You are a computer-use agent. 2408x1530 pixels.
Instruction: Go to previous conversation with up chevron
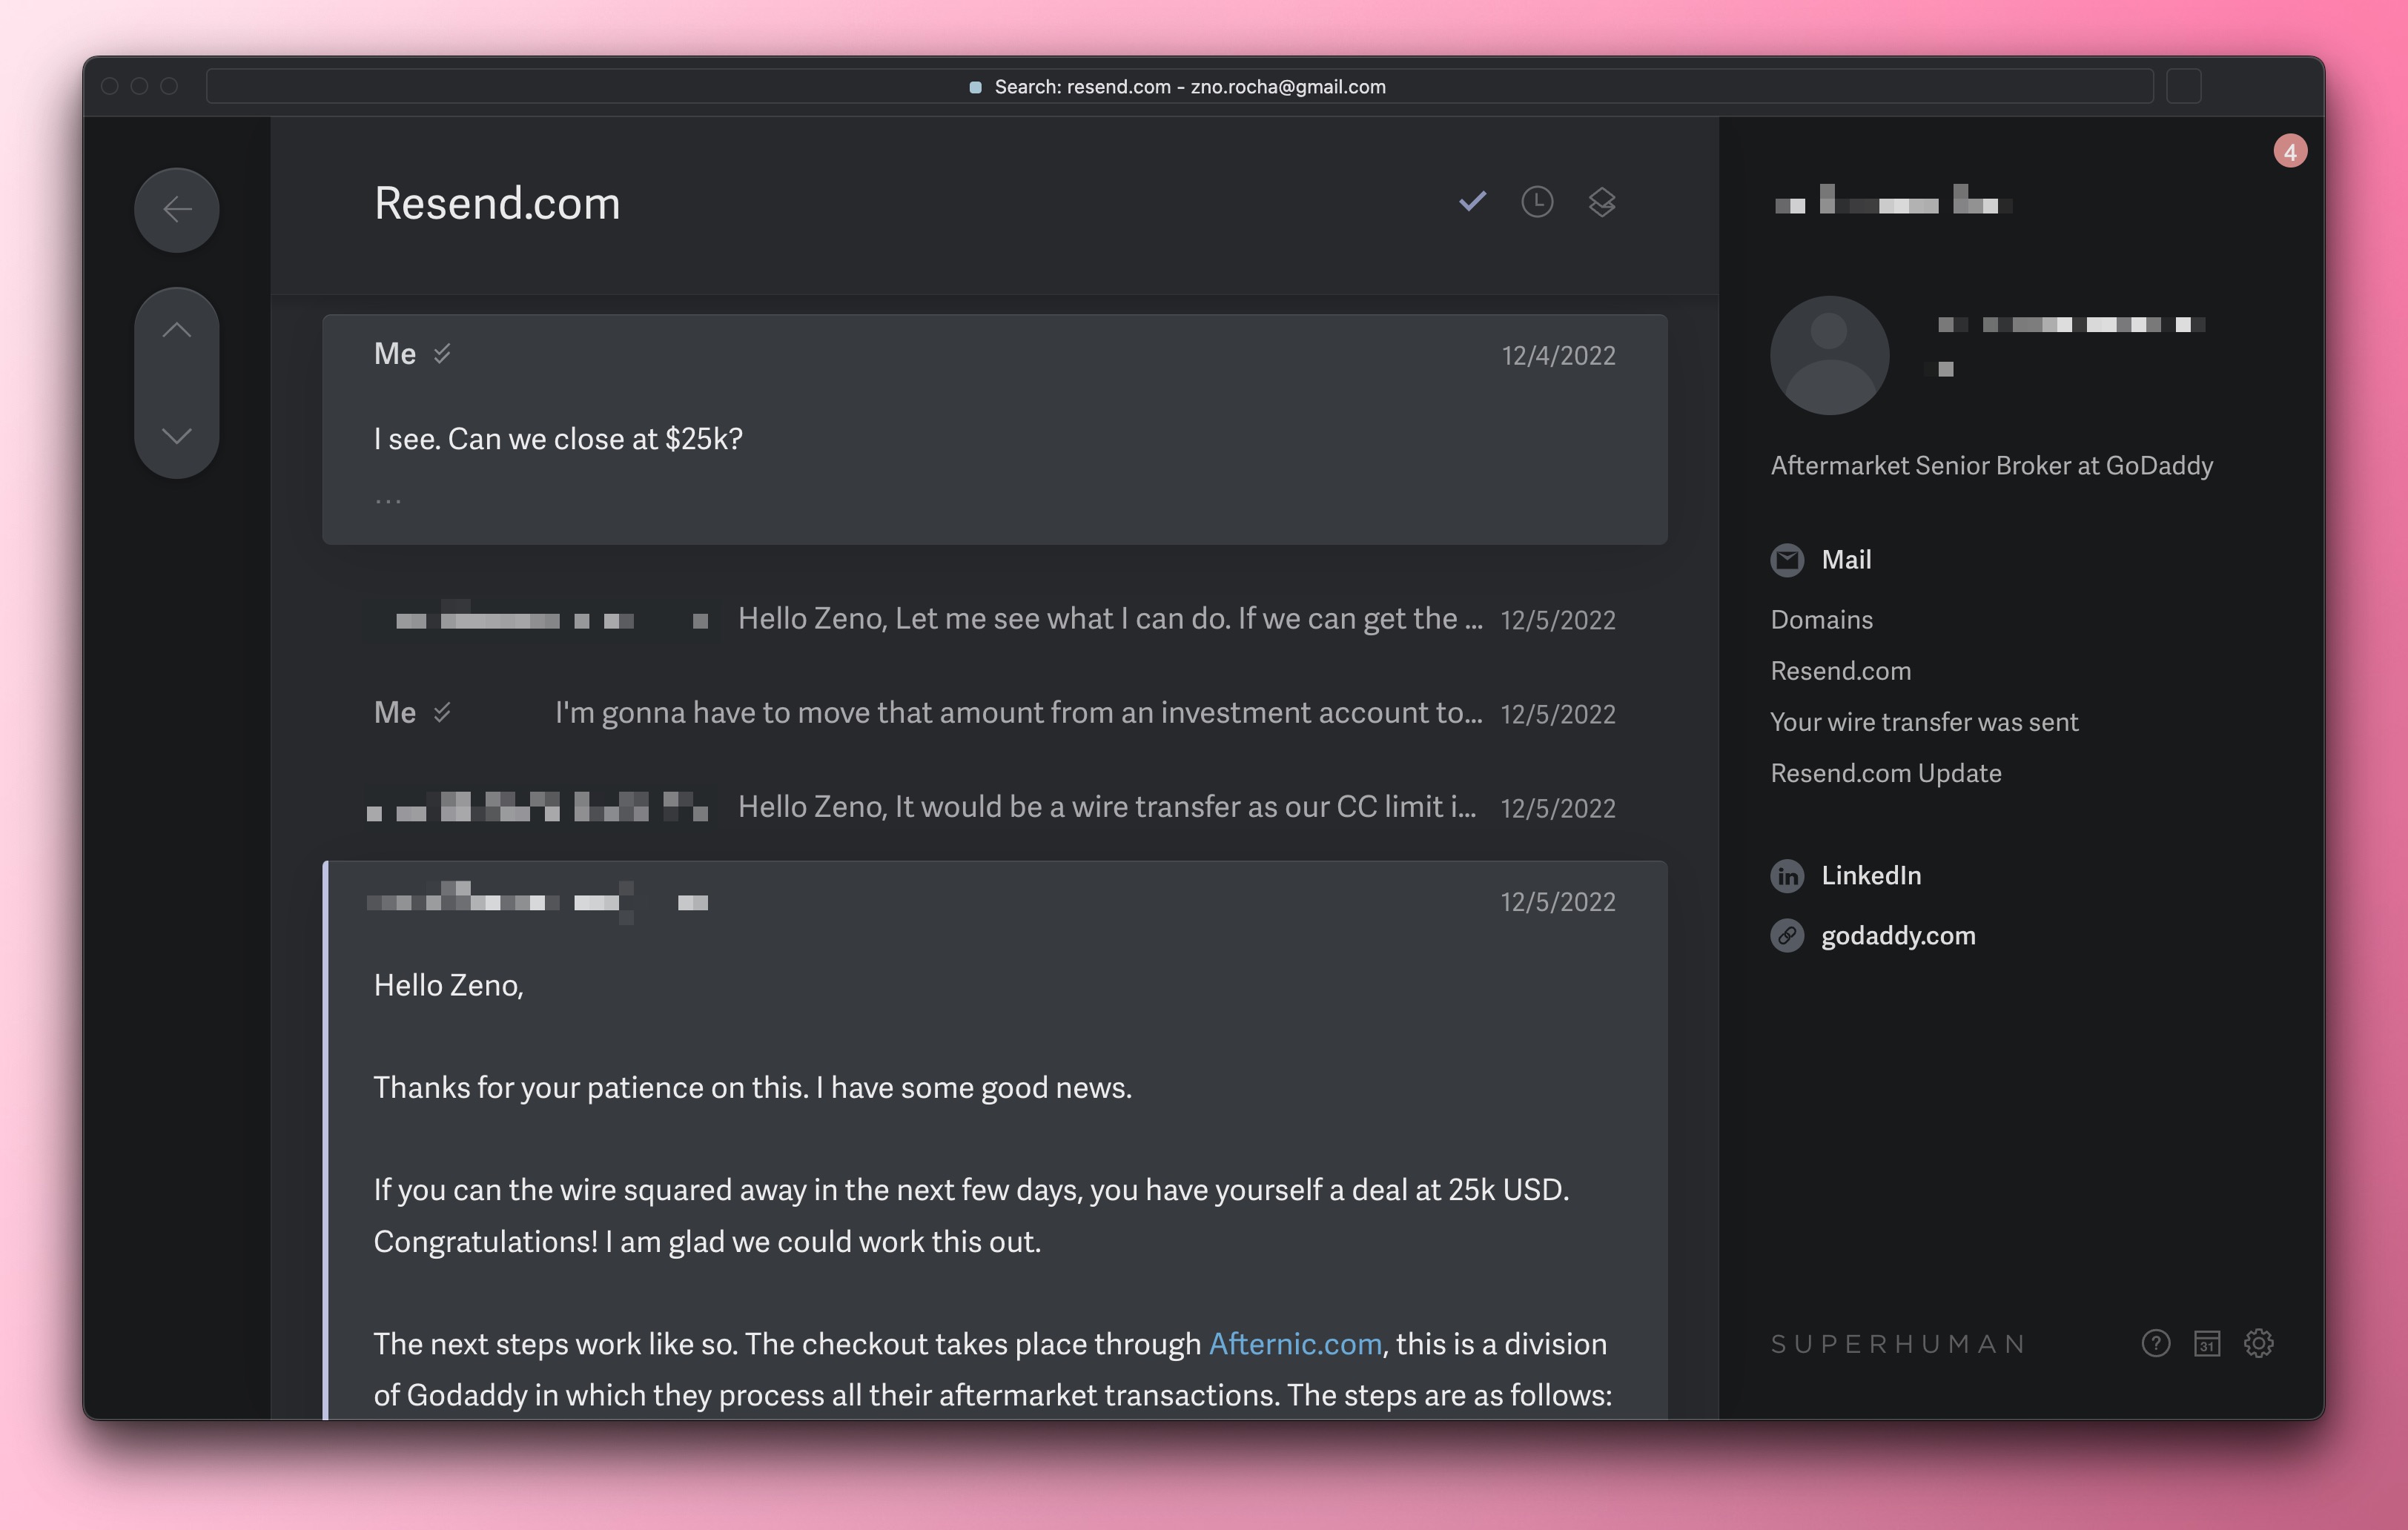coord(177,331)
